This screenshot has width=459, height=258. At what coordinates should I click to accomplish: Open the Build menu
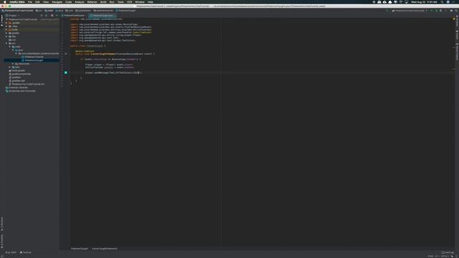coord(103,1)
